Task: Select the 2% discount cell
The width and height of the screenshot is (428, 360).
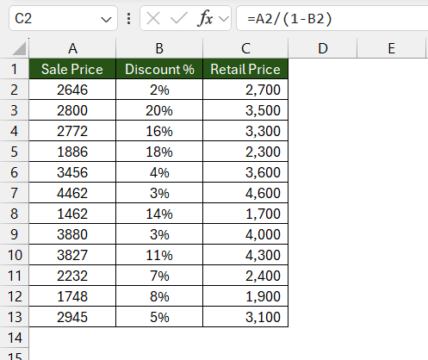Action: pos(159,90)
